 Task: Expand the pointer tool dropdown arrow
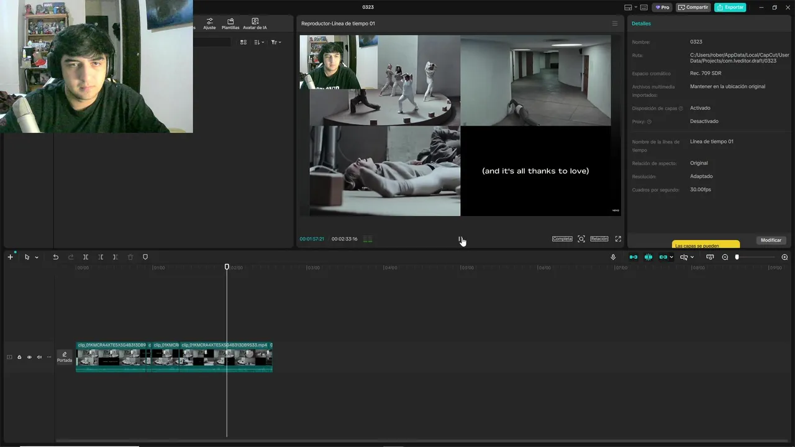(x=37, y=257)
